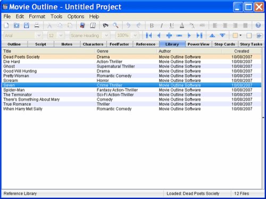
Task: Paste clipboard toolbar icon
Action: pos(70,26)
